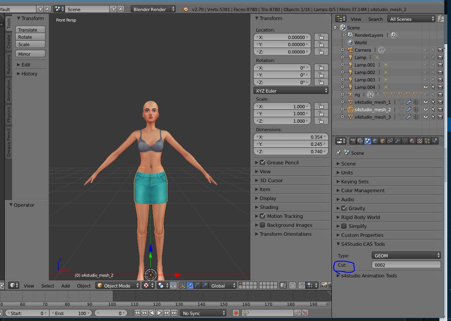The image size is (451, 321).
Task: Open the XYZ Euler rotation mode dropdown
Action: (x=291, y=90)
